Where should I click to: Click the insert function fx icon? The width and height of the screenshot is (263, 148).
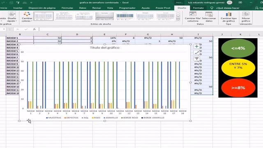tap(35, 29)
